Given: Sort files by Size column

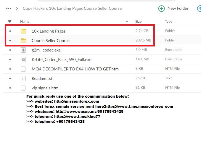Looking at the screenshot, I should pyautogui.click(x=138, y=22).
